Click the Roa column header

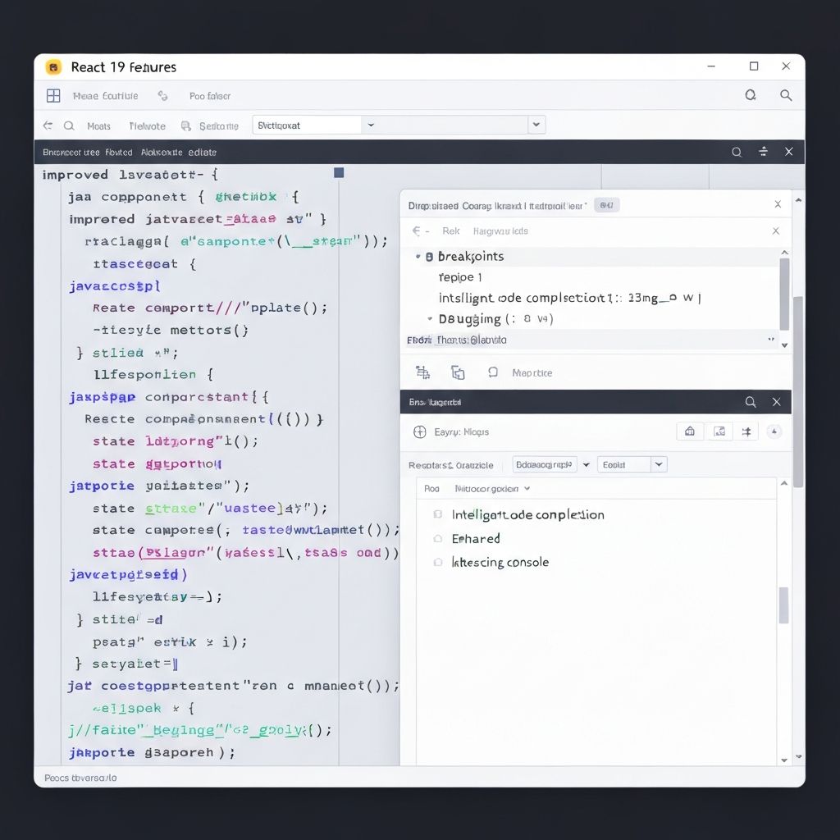click(x=431, y=489)
